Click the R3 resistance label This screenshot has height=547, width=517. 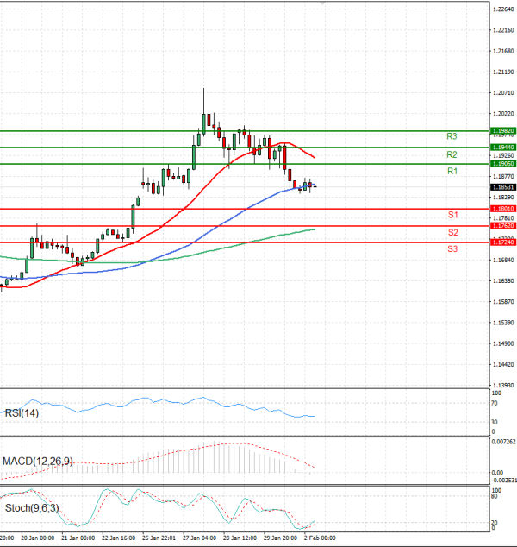pyautogui.click(x=452, y=137)
